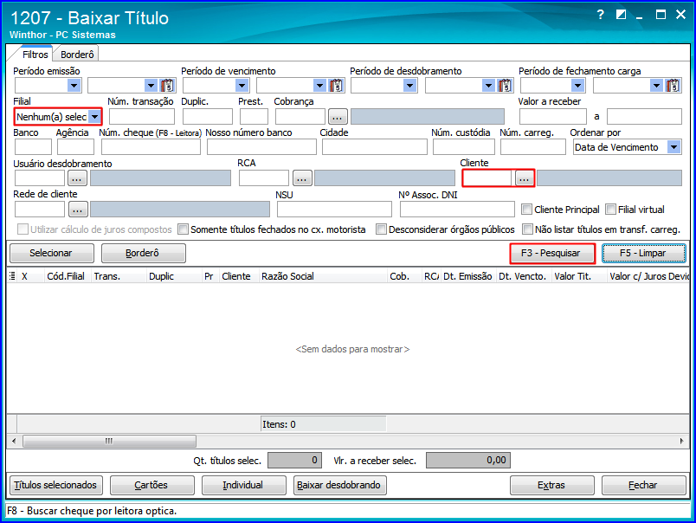
Task: Focus the Agência input field
Action: [75, 147]
